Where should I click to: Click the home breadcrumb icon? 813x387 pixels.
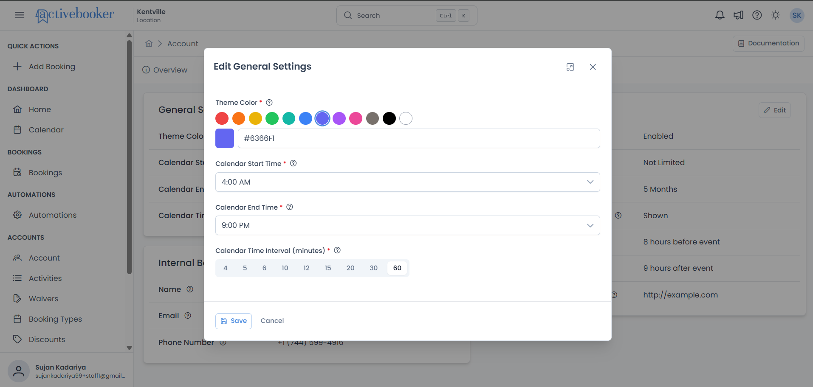point(149,43)
